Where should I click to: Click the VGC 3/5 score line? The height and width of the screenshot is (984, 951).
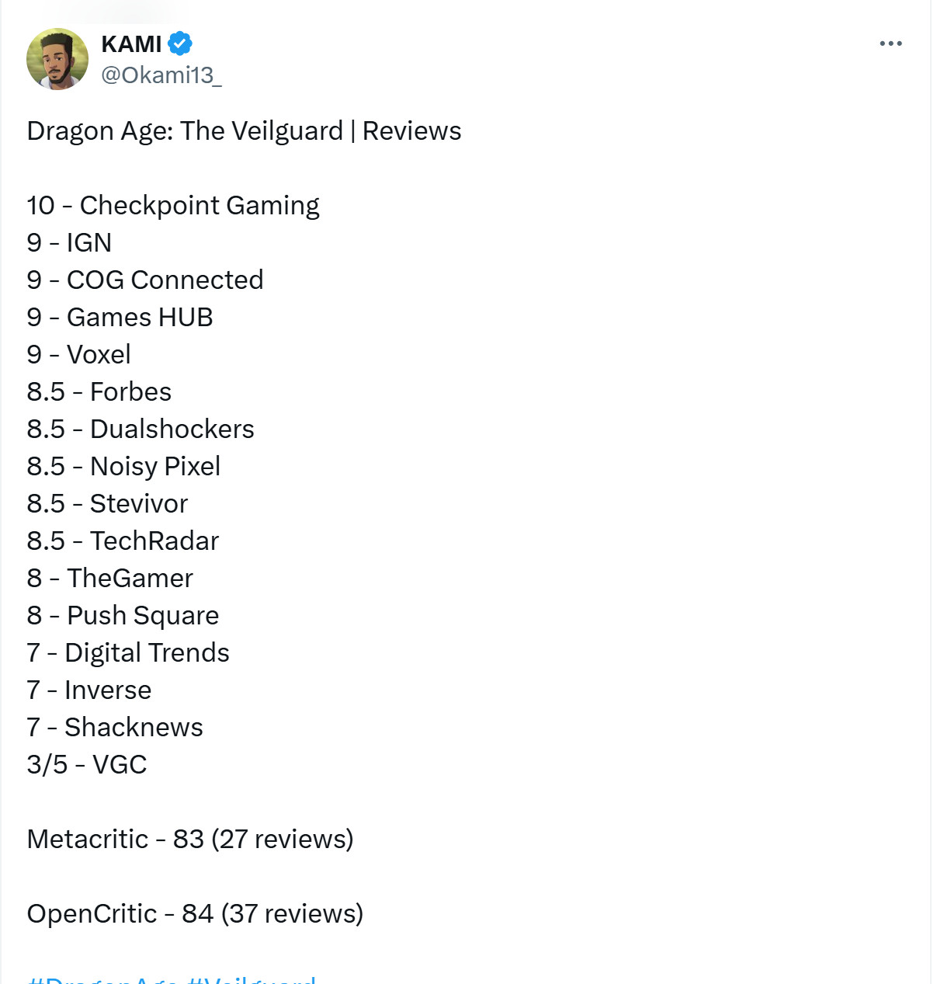pyautogui.click(x=87, y=765)
